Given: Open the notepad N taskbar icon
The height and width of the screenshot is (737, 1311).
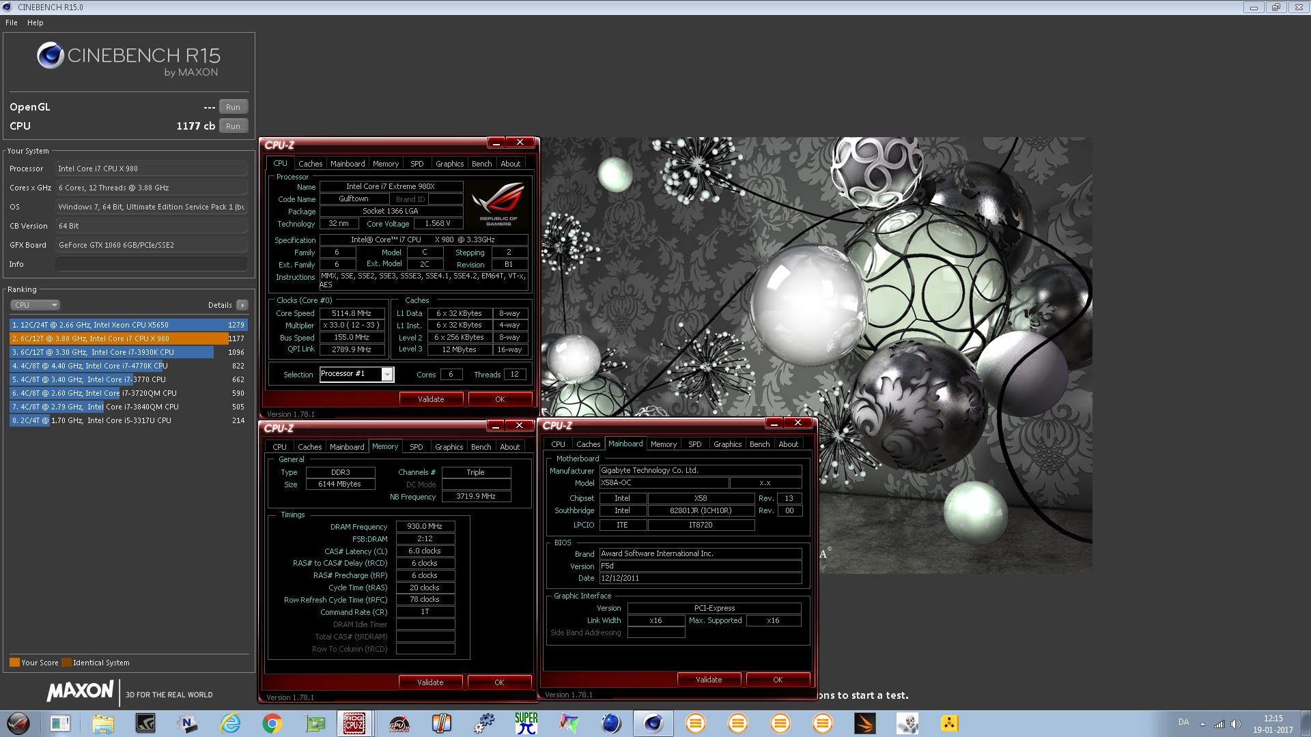Looking at the screenshot, I should click(x=187, y=723).
